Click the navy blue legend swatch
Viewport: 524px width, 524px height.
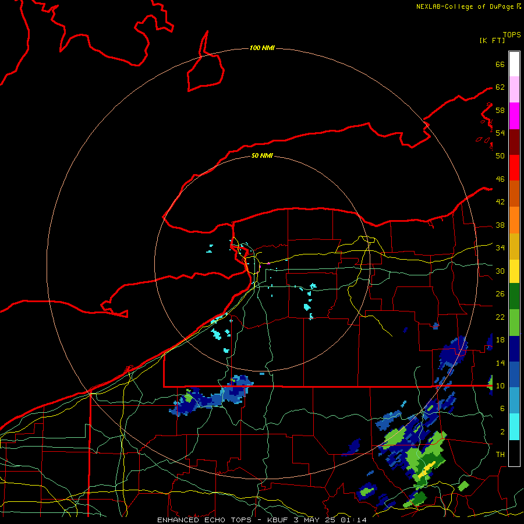[x=514, y=349]
